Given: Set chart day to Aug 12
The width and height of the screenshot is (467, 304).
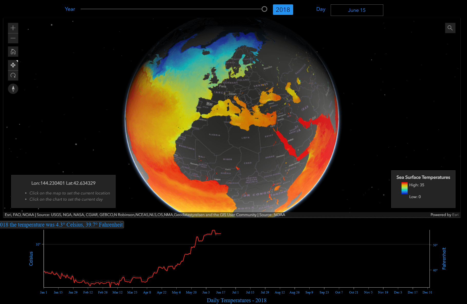Looking at the screenshot, I should click(280, 292).
